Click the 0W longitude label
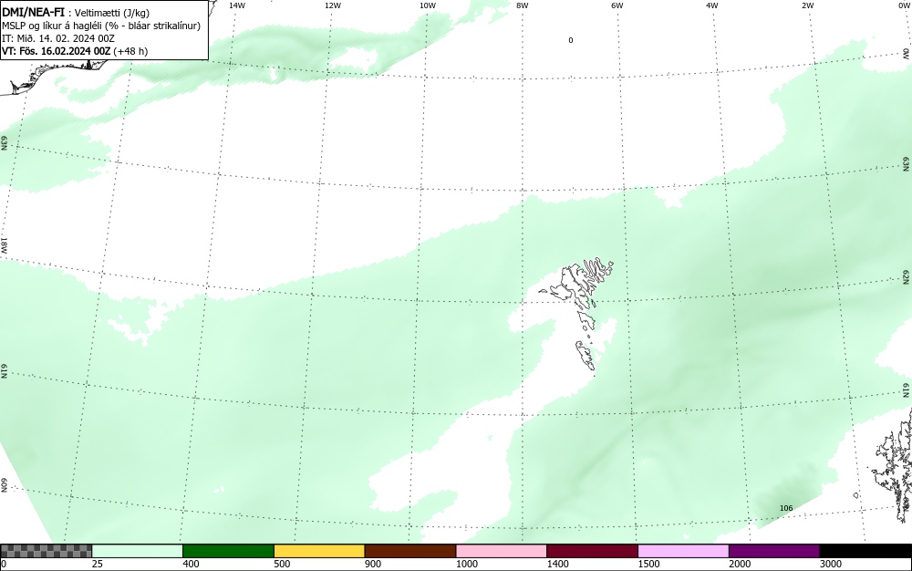This screenshot has height=571, width=912. click(903, 5)
